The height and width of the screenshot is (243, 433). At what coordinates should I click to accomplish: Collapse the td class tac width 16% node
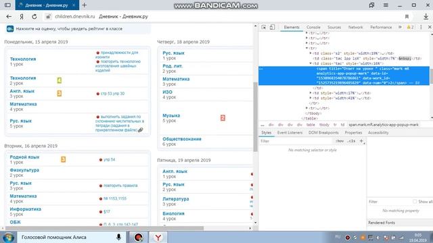click(311, 63)
